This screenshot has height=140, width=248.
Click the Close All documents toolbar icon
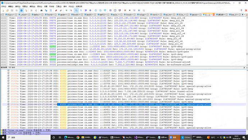(26, 10)
